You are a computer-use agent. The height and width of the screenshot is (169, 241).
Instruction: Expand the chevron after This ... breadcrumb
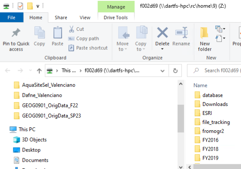(x=80, y=71)
